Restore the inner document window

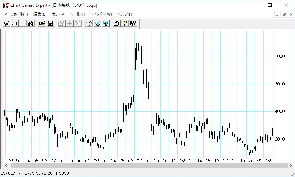(284, 14)
